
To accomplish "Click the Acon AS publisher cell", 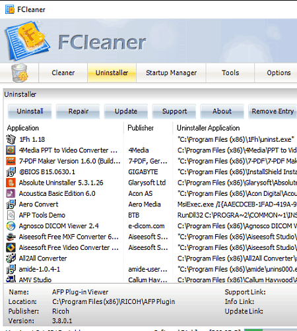I will [141, 193].
